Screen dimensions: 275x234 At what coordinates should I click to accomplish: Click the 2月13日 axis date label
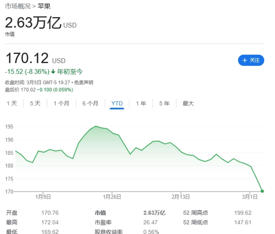tap(181, 197)
